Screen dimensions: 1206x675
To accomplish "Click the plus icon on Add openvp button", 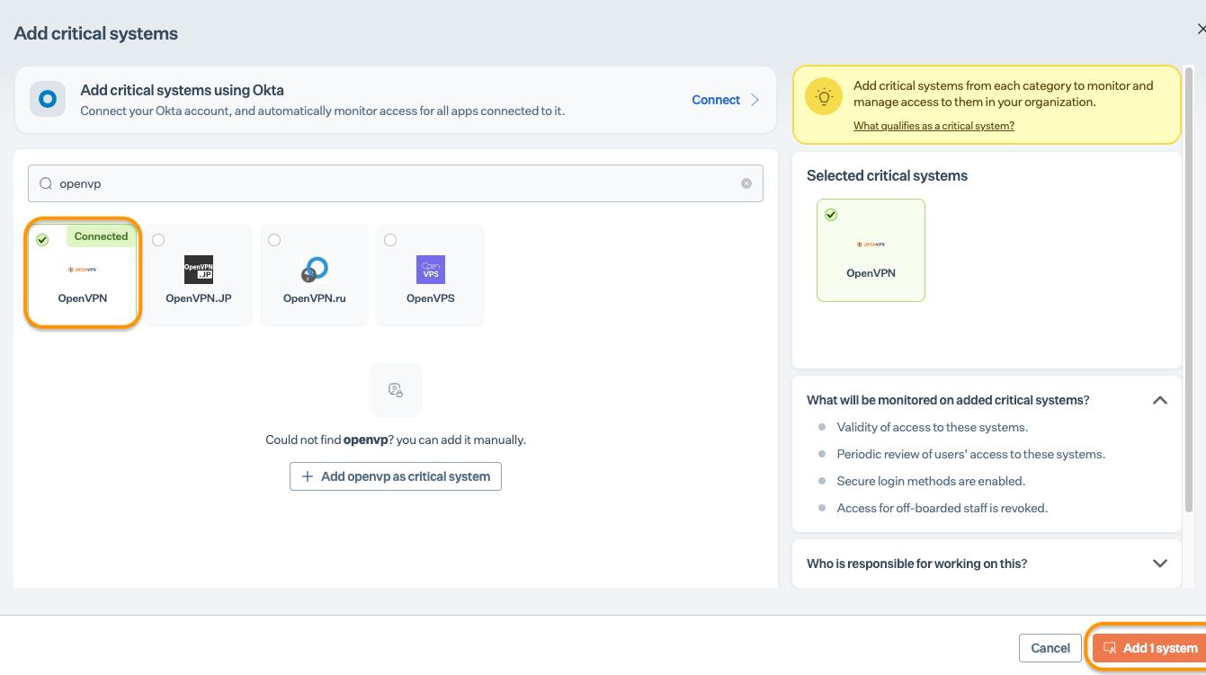I will (308, 476).
